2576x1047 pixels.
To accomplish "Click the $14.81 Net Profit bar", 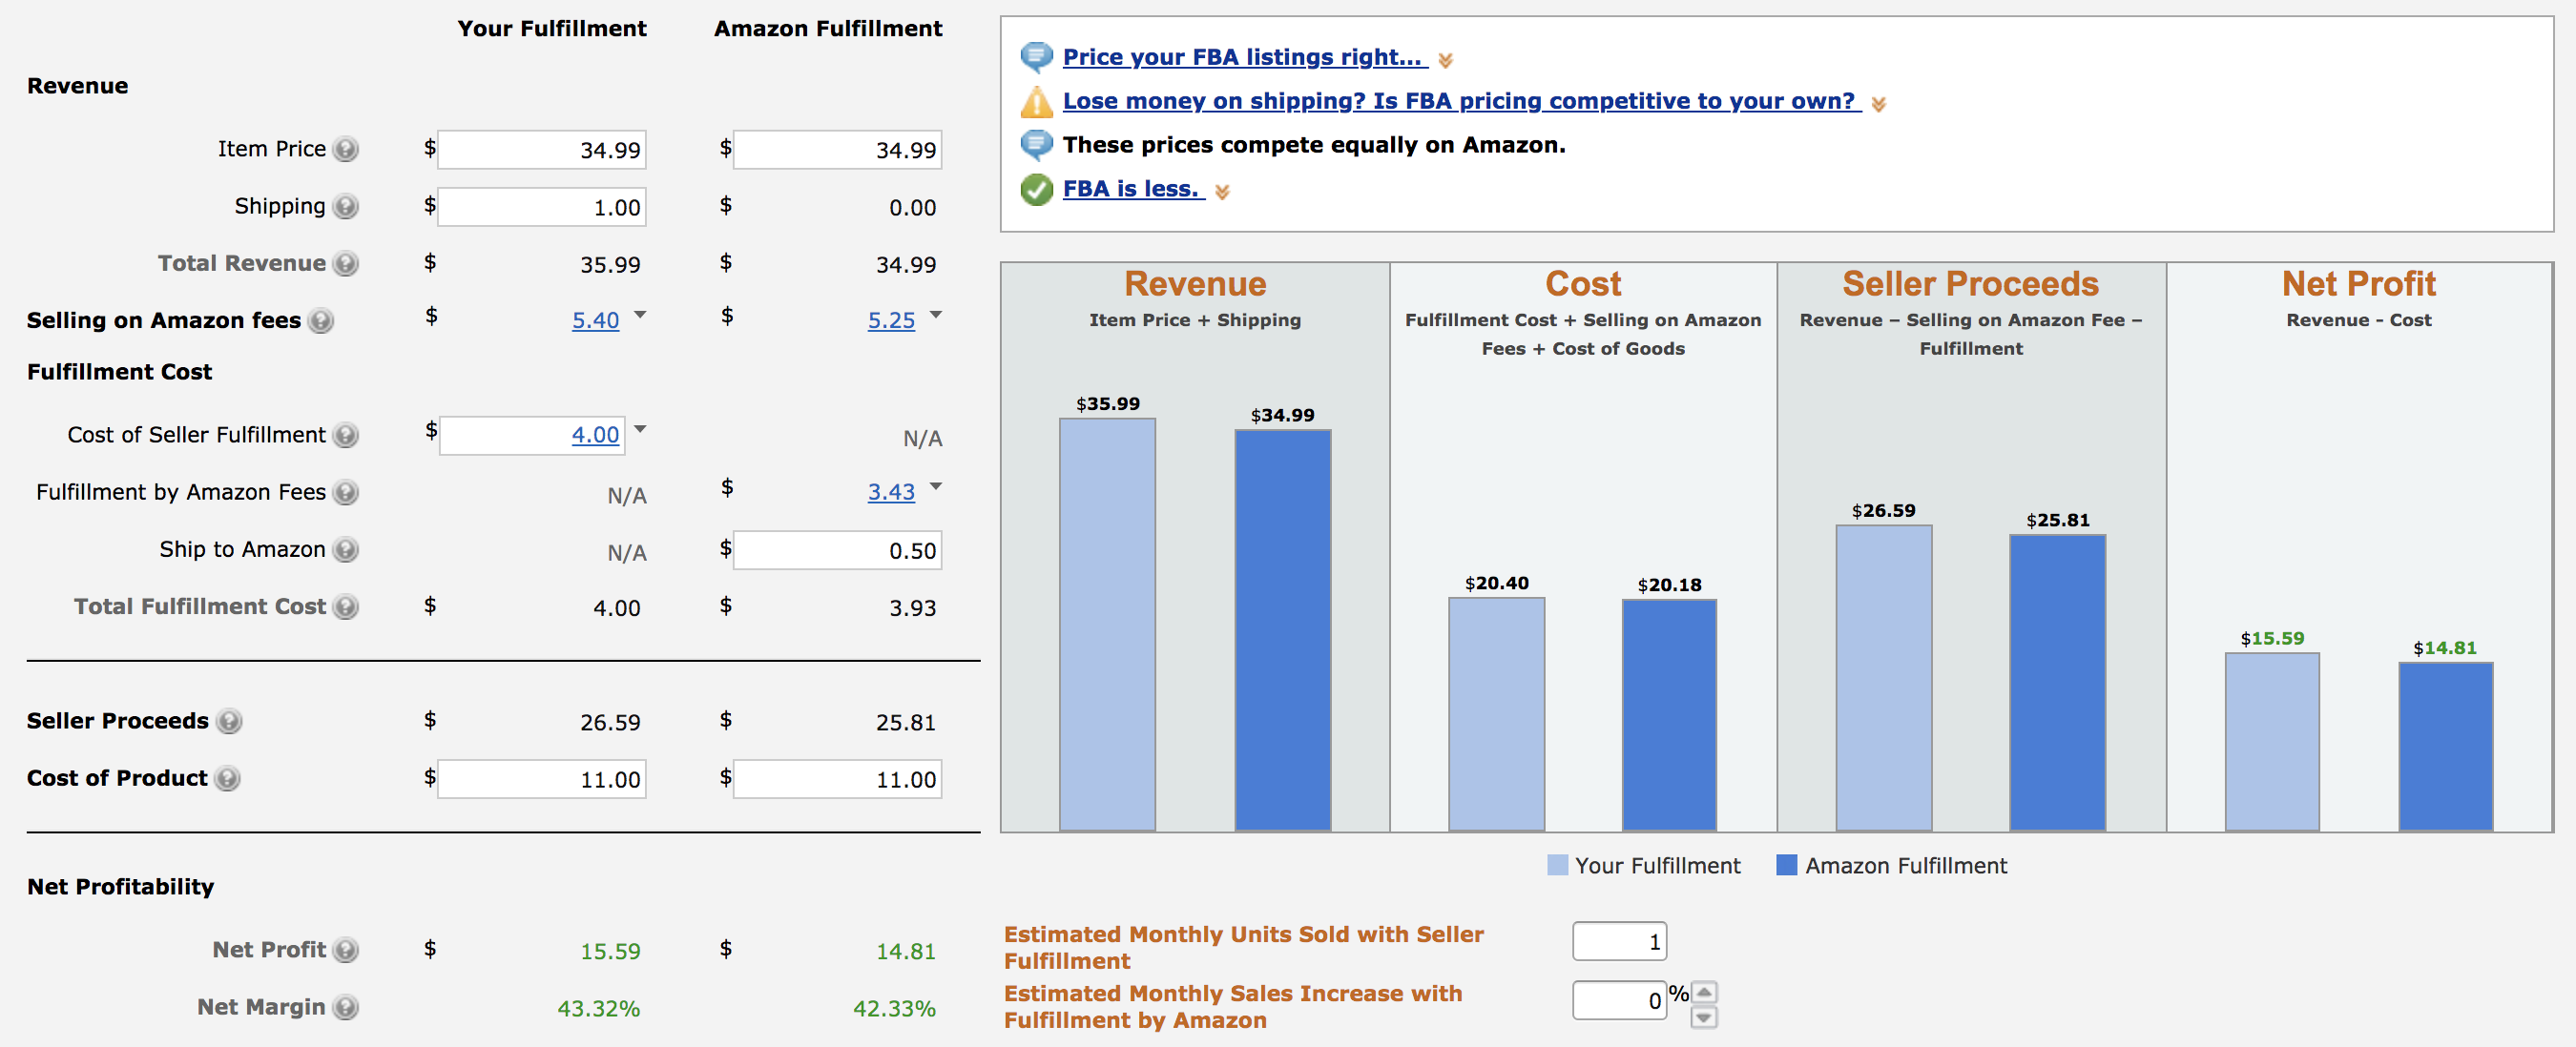I will pyautogui.click(x=2445, y=747).
